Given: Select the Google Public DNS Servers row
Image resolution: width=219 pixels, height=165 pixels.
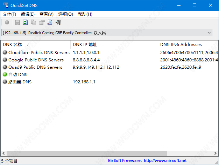Looking at the screenshot, I should click(x=109, y=60).
